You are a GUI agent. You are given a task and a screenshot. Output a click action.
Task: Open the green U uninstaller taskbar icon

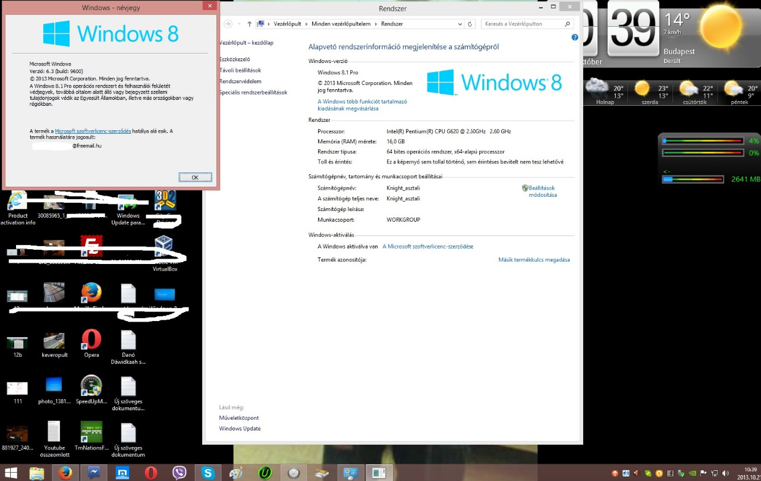click(x=265, y=473)
